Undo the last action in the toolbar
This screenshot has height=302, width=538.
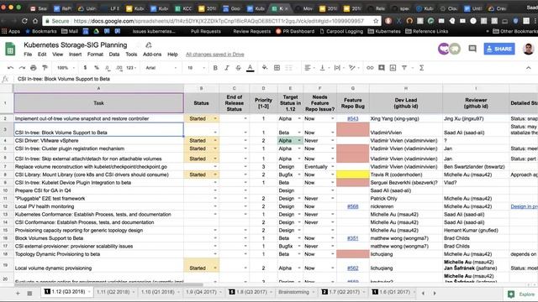(10, 68)
